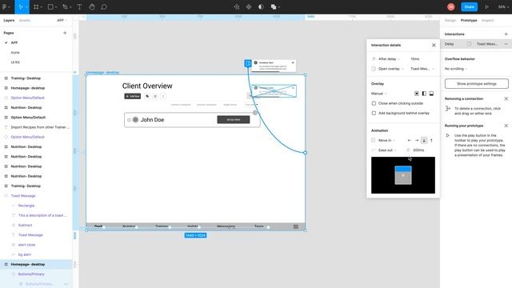Switch to the Layers tab
512x288 pixels.
tap(9, 20)
